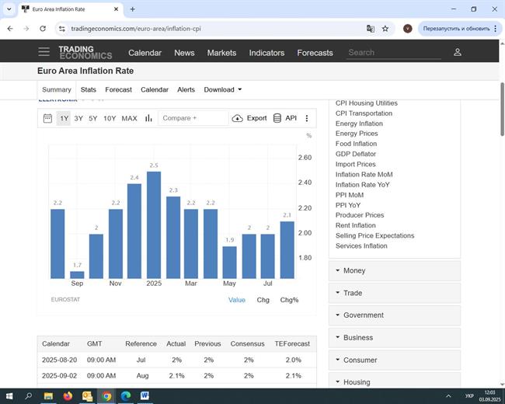This screenshot has width=505, height=404.
Task: Select the 1Y time range
Action: (x=64, y=118)
